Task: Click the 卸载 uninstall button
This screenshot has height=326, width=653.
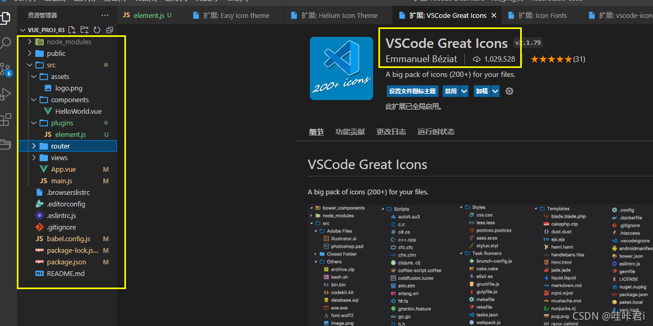Action: pyautogui.click(x=482, y=91)
